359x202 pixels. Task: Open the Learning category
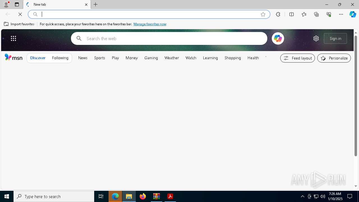[x=210, y=58]
